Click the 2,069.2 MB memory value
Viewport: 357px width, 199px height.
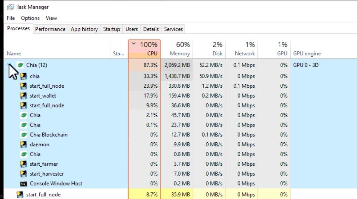click(x=177, y=65)
